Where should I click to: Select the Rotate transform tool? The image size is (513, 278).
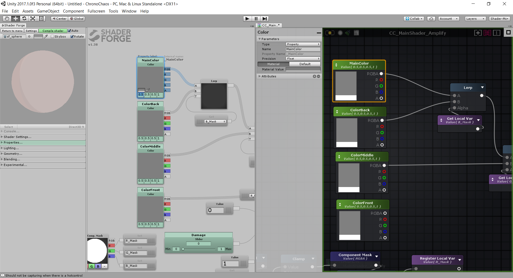pyautogui.click(x=24, y=18)
